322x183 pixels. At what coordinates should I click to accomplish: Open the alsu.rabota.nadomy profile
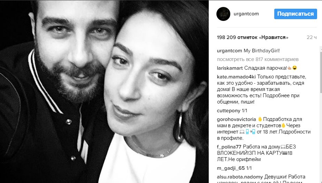coord(240,177)
